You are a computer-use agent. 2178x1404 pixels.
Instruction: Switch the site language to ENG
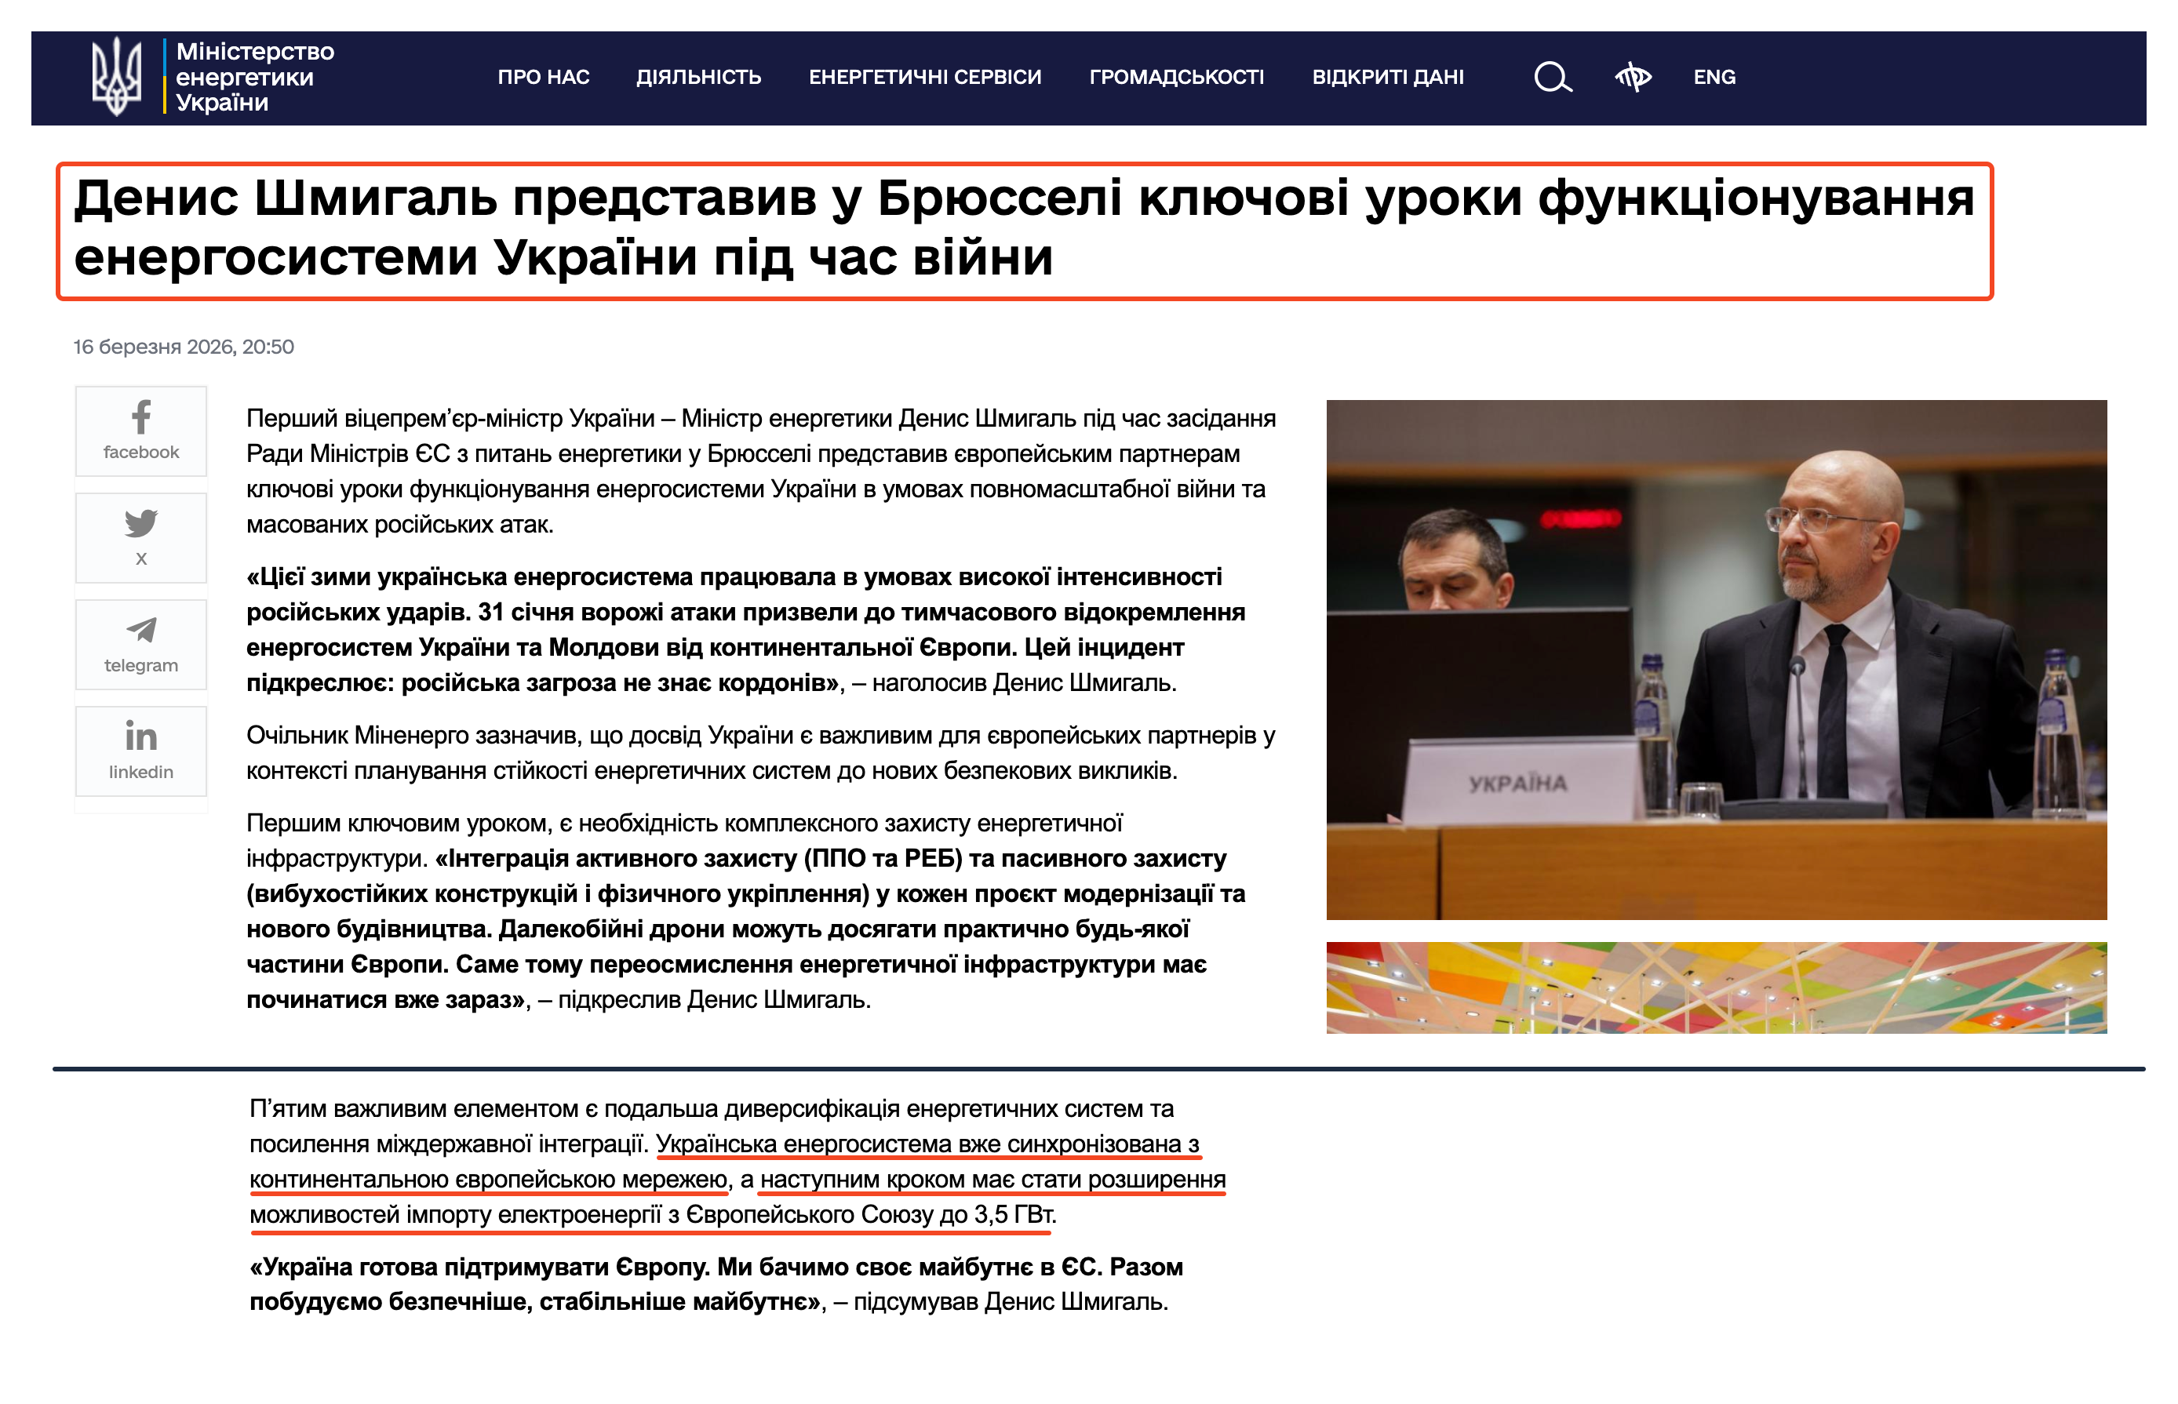[1713, 77]
